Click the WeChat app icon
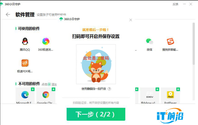Viewport: 198px width, 125px height. (x=149, y=41)
